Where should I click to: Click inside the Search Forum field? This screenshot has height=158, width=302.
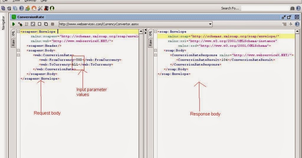[x=265, y=8]
